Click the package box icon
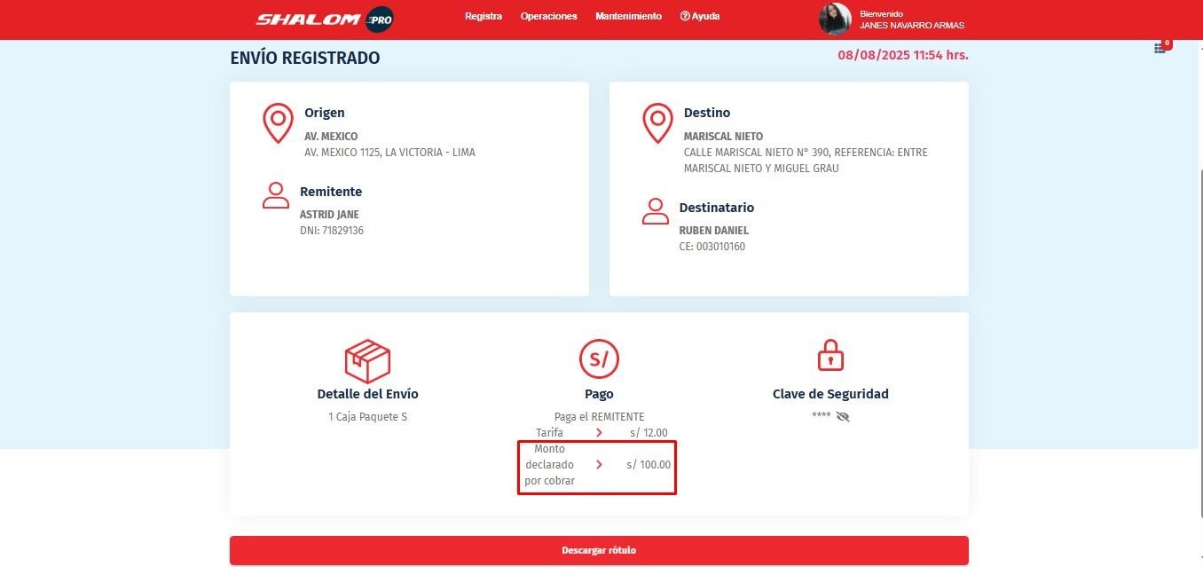Image resolution: width=1203 pixels, height=567 pixels. coord(367,360)
